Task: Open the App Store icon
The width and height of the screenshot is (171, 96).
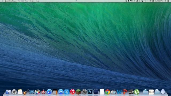Action: pos(61,92)
